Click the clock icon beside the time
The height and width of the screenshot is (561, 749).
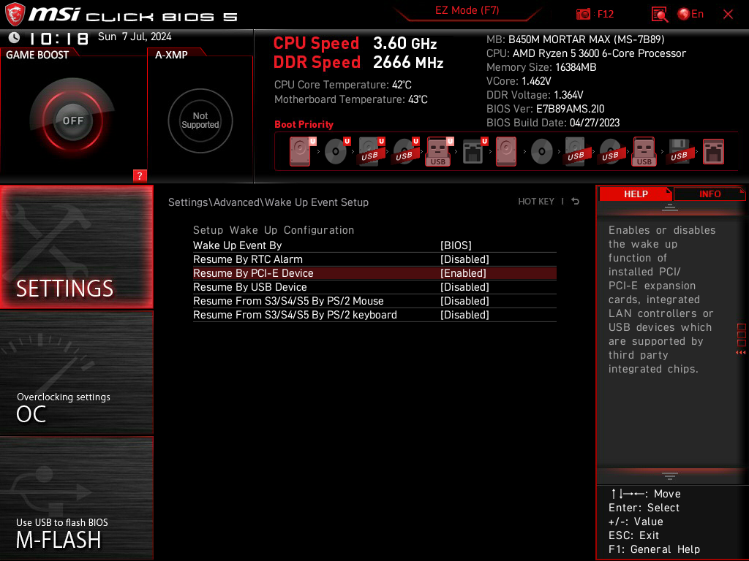point(15,37)
